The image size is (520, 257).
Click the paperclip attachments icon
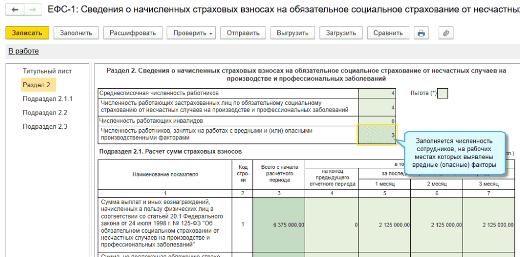click(x=446, y=33)
